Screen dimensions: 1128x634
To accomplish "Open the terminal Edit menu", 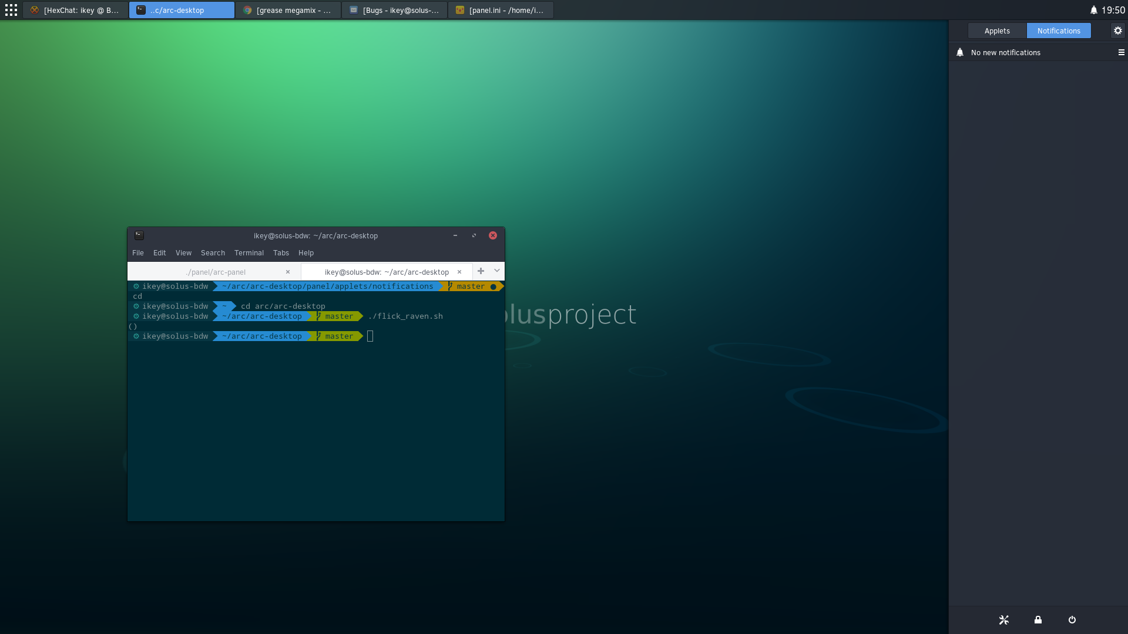I will (160, 253).
